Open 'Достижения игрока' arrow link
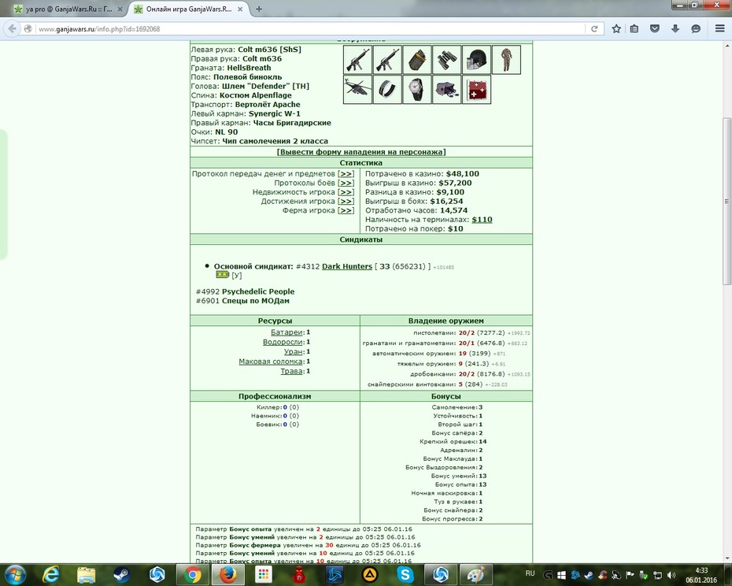The width and height of the screenshot is (732, 586). 346,202
